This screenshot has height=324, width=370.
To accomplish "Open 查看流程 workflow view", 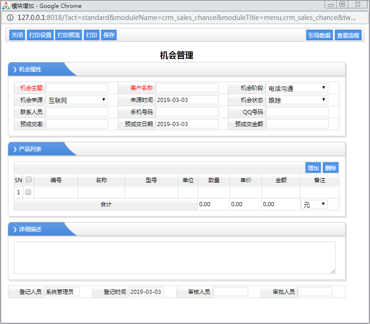I will click(348, 35).
